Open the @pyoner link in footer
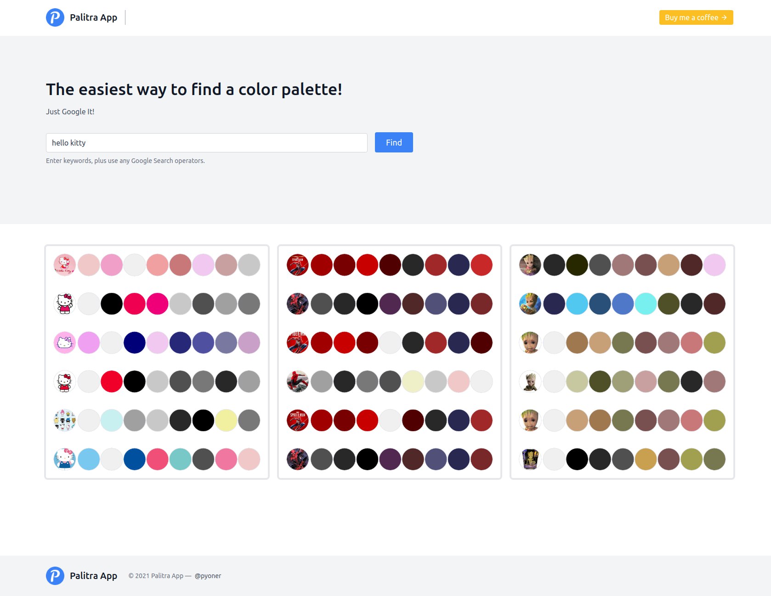Image resolution: width=771 pixels, height=596 pixels. click(x=208, y=576)
